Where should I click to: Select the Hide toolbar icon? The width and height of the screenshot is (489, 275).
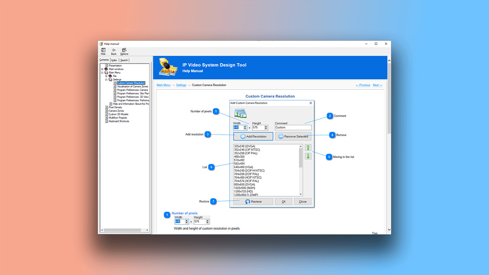pyautogui.click(x=103, y=51)
